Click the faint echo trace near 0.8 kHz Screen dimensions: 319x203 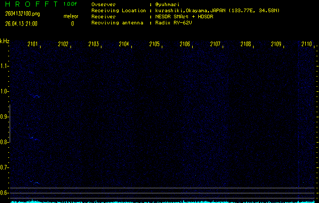pyautogui.click(x=33, y=138)
